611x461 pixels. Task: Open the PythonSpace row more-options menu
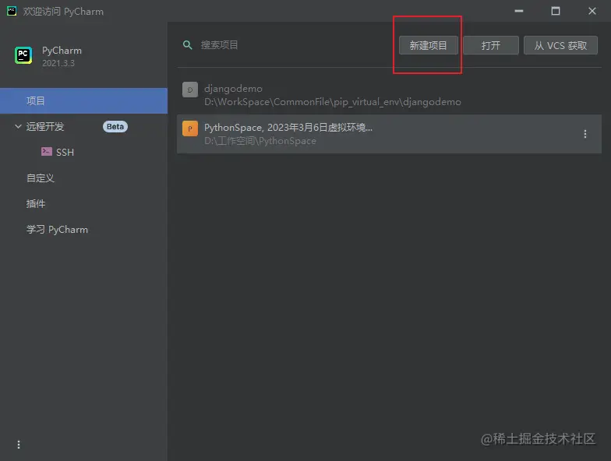(585, 134)
